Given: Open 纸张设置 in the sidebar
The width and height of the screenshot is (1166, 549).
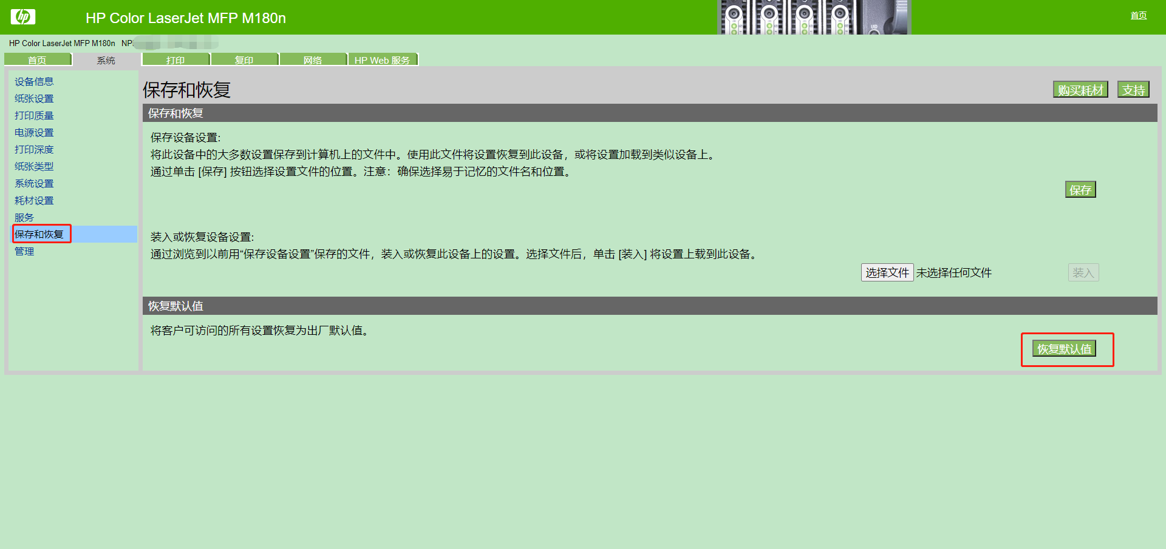Looking at the screenshot, I should coord(34,98).
